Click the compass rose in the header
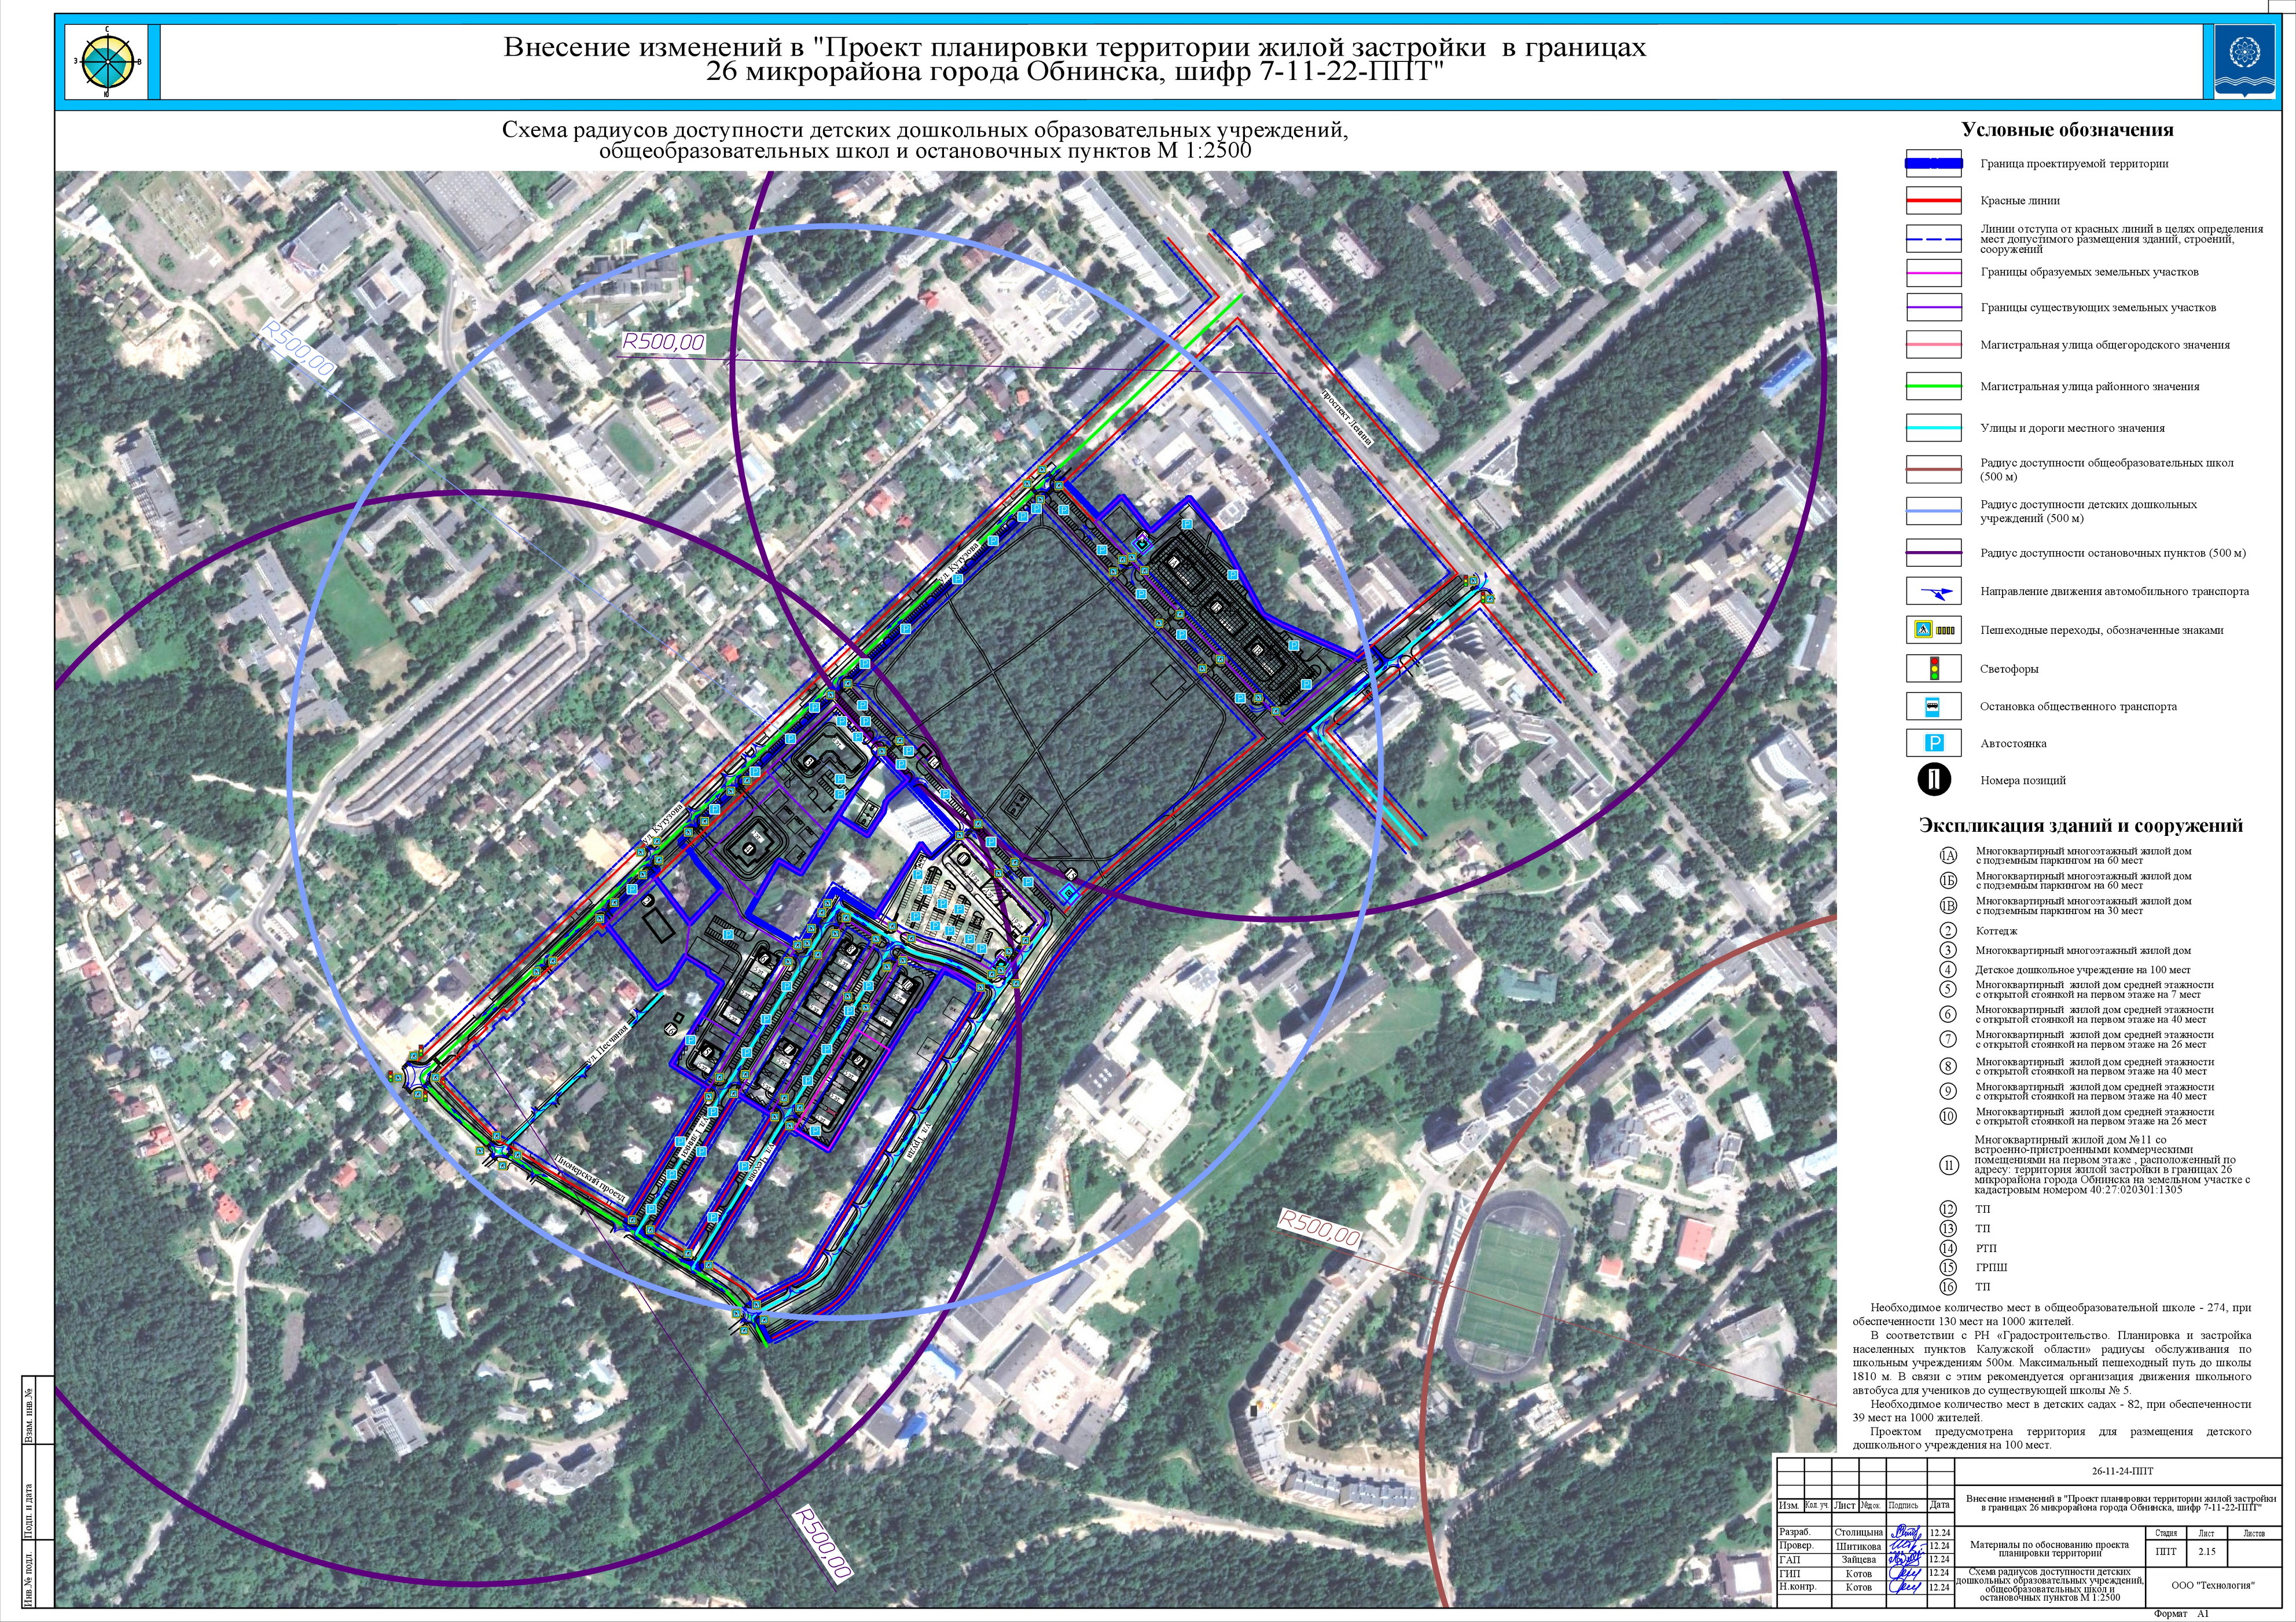Viewport: 2296px width, 1622px height. (x=108, y=61)
